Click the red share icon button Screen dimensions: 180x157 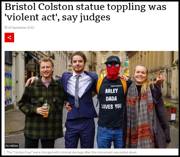[x=9, y=38]
